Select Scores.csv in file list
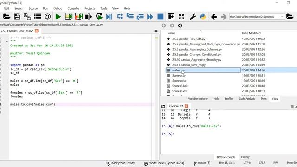This screenshot has height=167, width=297. pos(179,75)
